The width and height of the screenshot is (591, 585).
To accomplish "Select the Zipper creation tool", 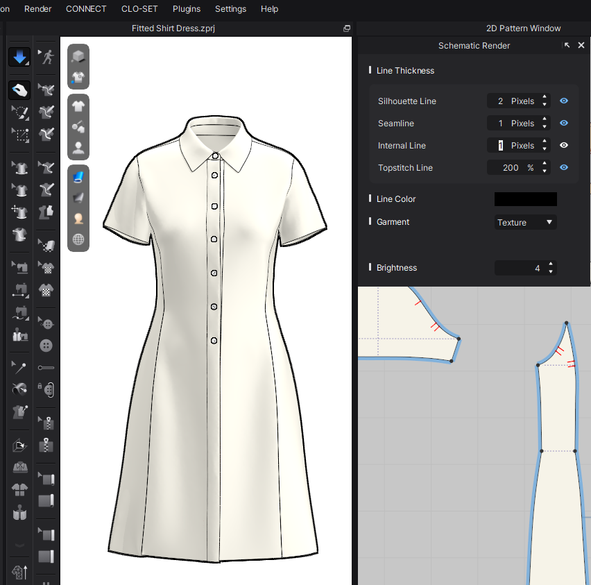I will tap(46, 446).
